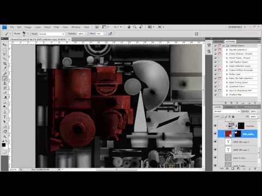Click the Hand tool icon in the application bar
262x196 pixels.
[x=129, y=27]
